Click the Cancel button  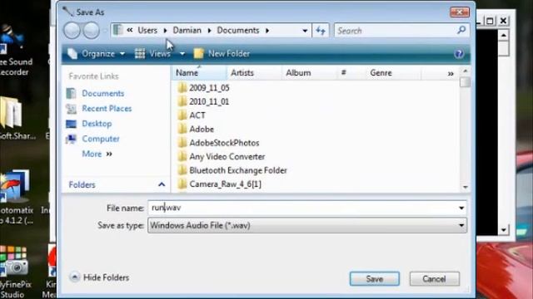(x=434, y=279)
